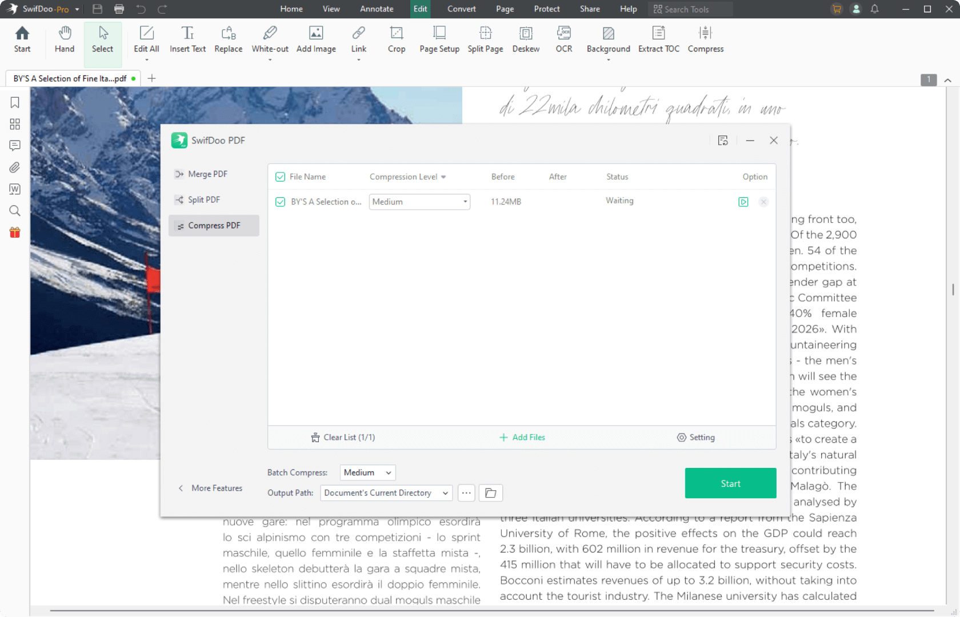Open the compression Setting
960x617 pixels.
696,438
